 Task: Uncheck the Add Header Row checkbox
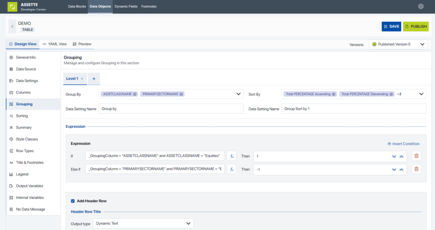(73, 201)
